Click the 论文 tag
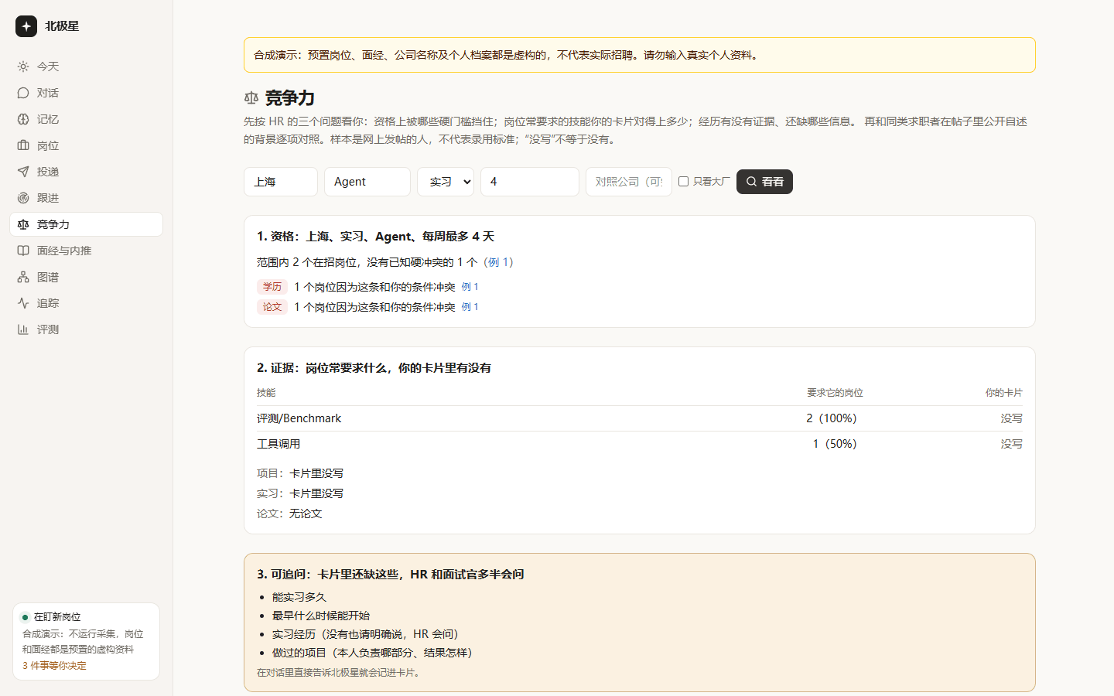The image size is (1114, 696). click(x=272, y=307)
